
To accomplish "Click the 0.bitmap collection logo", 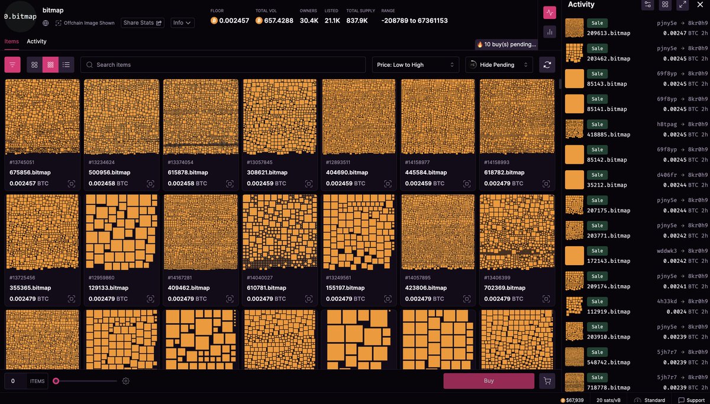I will click(x=20, y=17).
